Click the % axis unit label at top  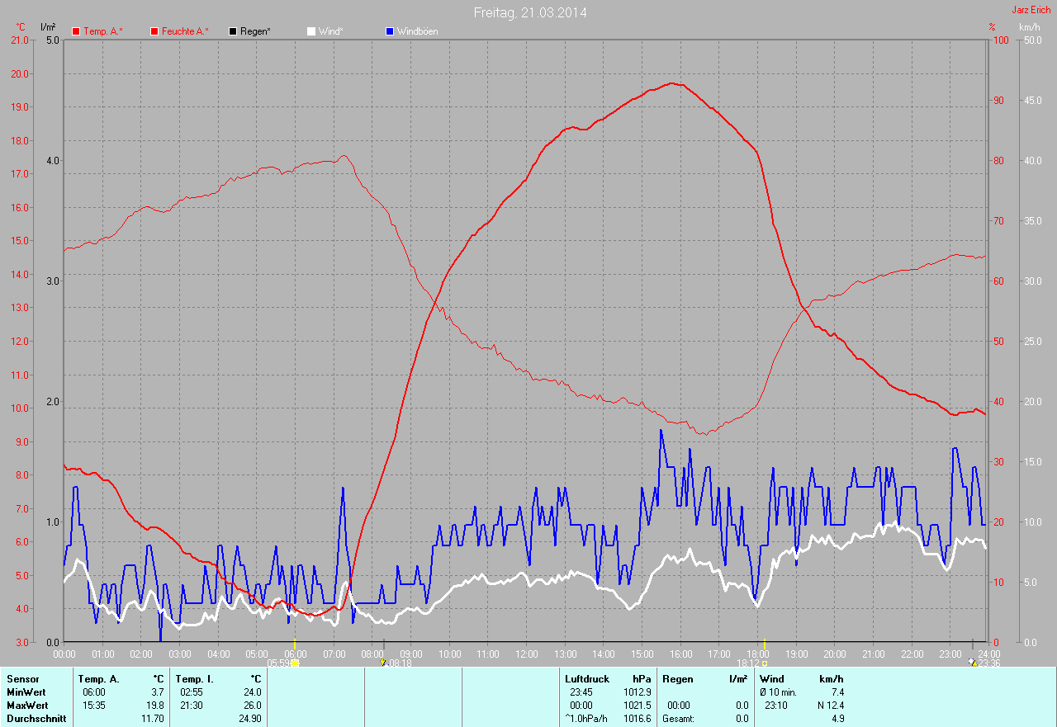992,27
